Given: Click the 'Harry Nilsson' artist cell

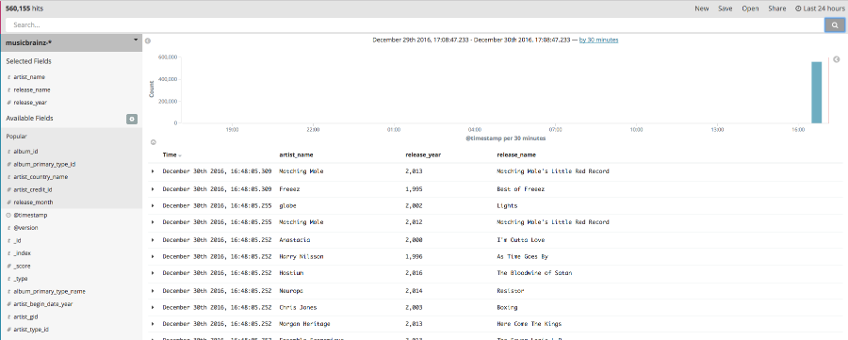Looking at the screenshot, I should [302, 257].
